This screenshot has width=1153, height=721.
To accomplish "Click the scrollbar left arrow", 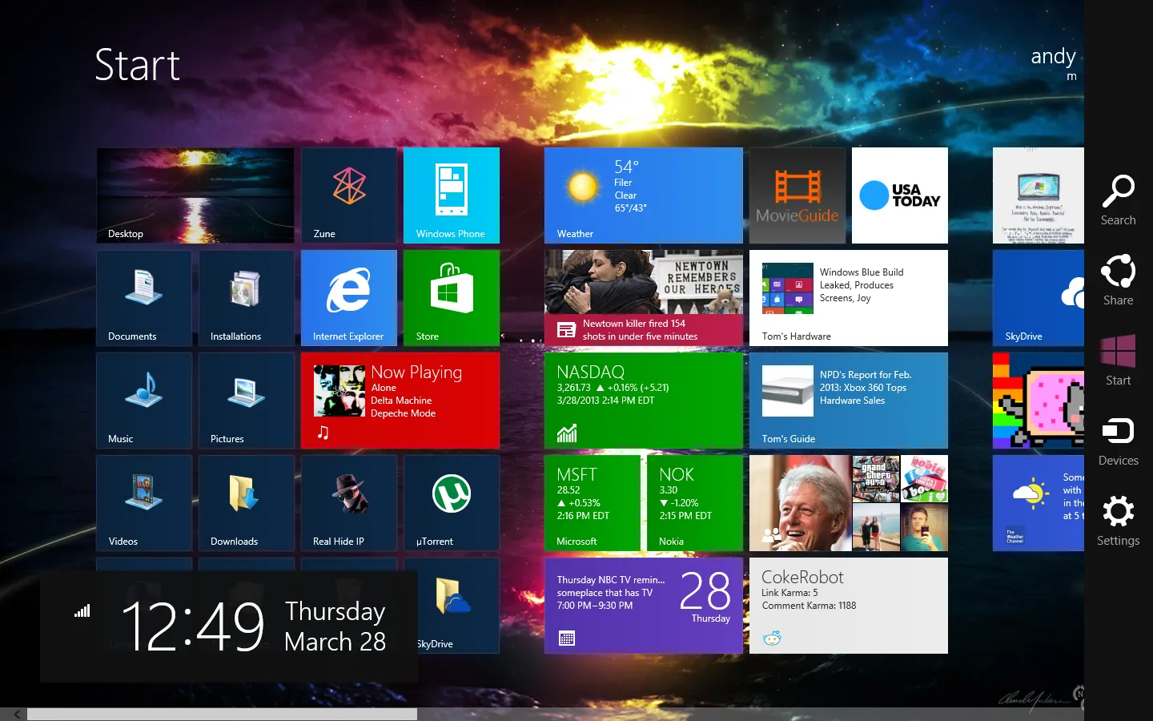I will click(16, 714).
